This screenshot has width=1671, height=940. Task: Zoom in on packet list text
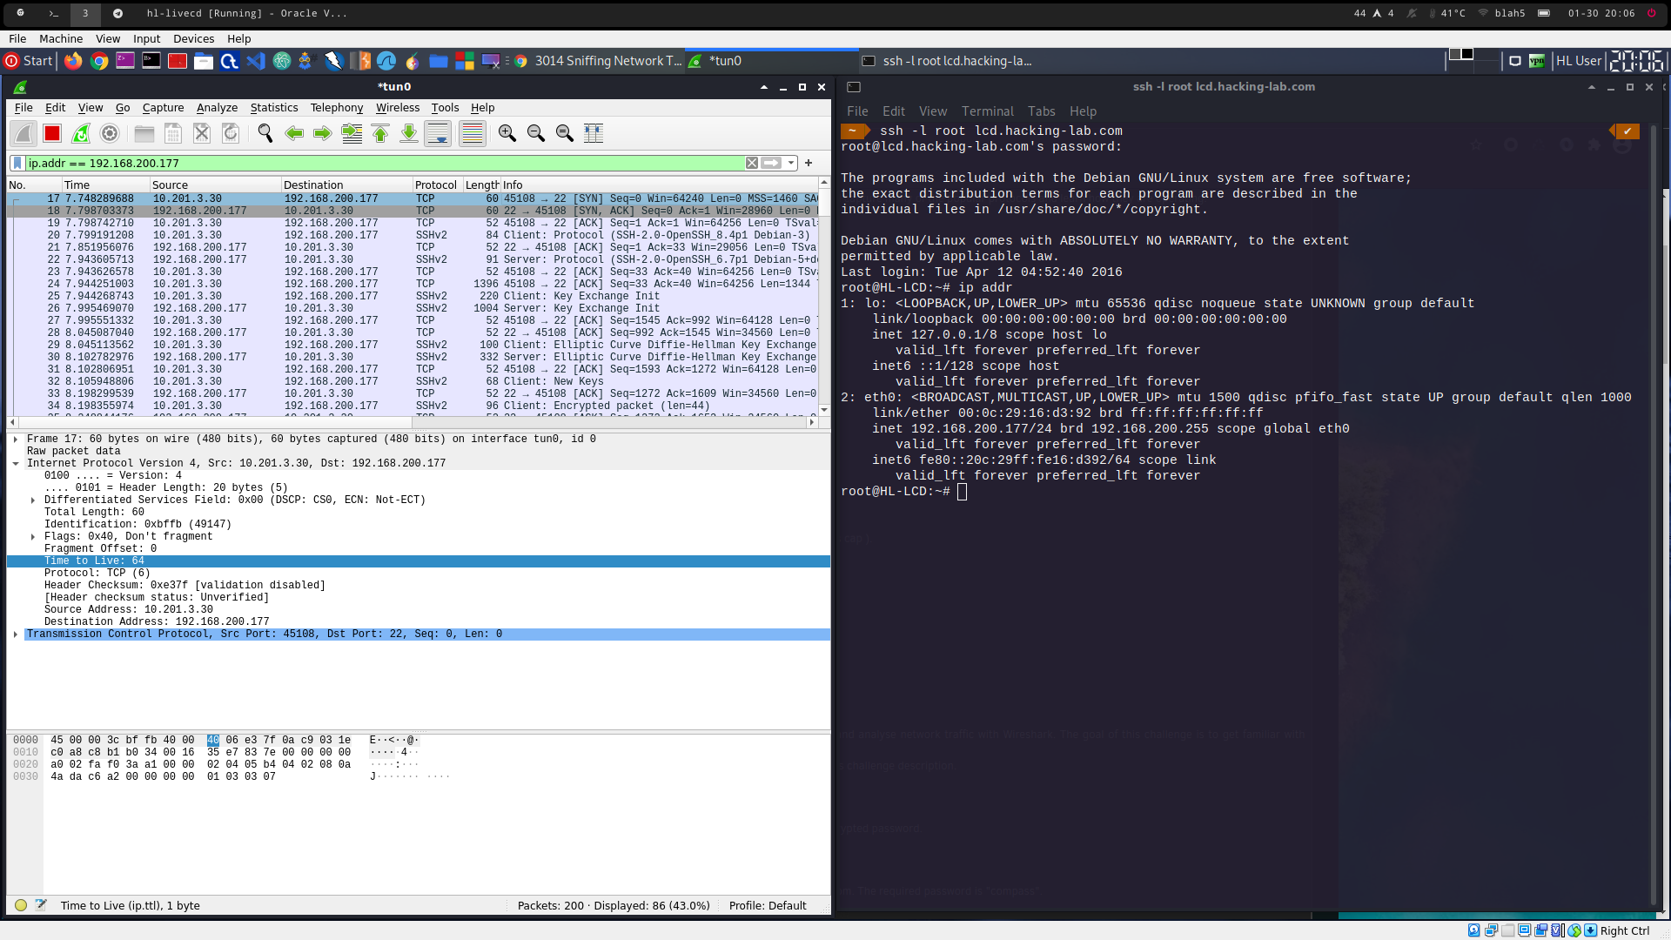point(507,133)
